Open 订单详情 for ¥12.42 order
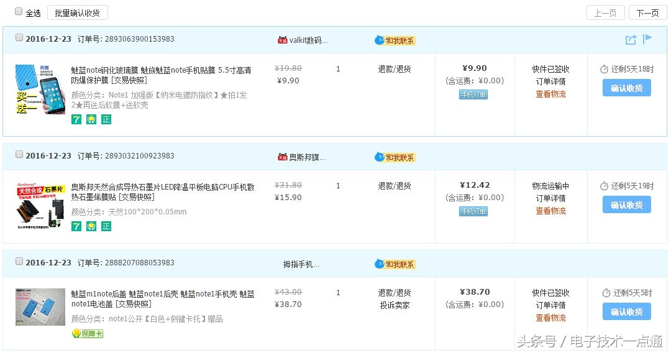The width and height of the screenshot is (671, 353). (x=550, y=198)
